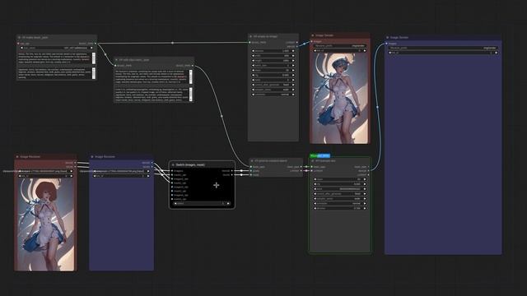Decrease cfg in the green-outlined sampler node
This screenshot has height=296, width=527.
click(x=315, y=184)
